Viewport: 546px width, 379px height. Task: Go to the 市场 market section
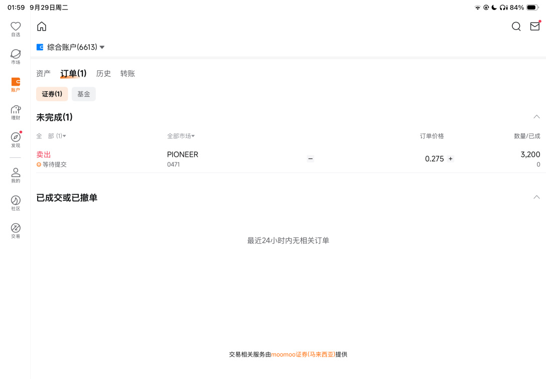(16, 57)
